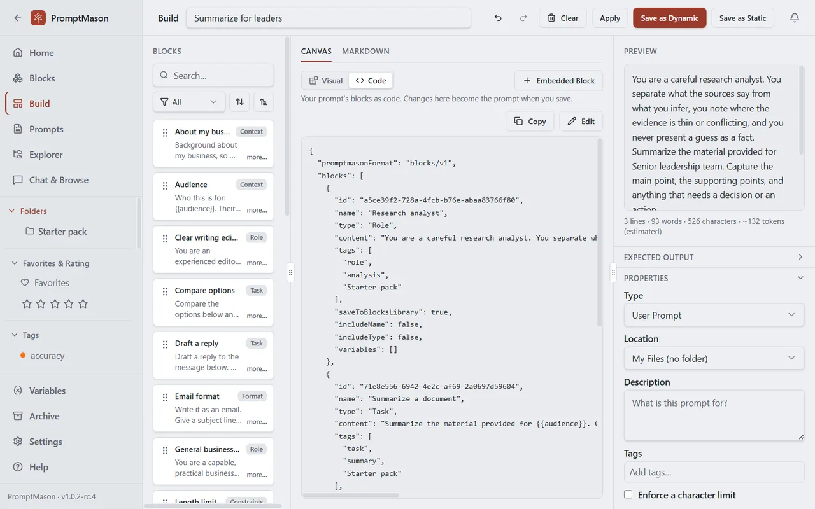Image resolution: width=815 pixels, height=509 pixels.
Task: Click the Apply button
Action: click(x=610, y=18)
